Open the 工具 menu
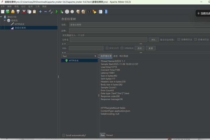210x140 pixels. [37, 6]
